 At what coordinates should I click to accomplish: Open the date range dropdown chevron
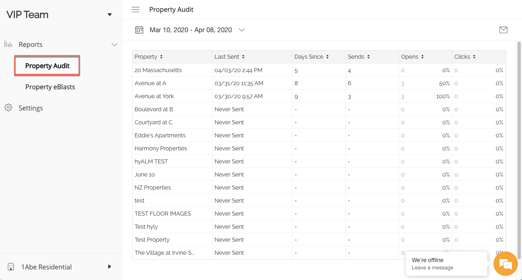pyautogui.click(x=241, y=30)
